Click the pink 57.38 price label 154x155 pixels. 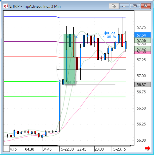(143, 53)
